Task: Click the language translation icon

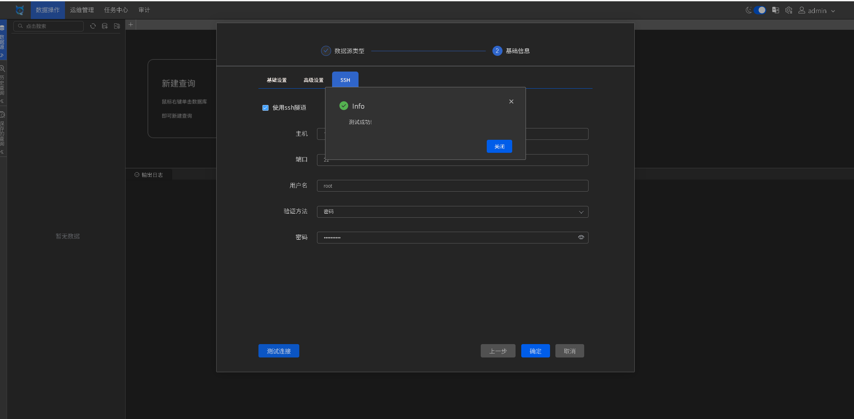Action: 775,10
